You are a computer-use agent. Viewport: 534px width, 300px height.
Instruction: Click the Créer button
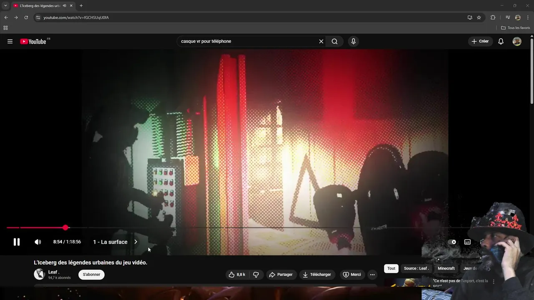(480, 41)
